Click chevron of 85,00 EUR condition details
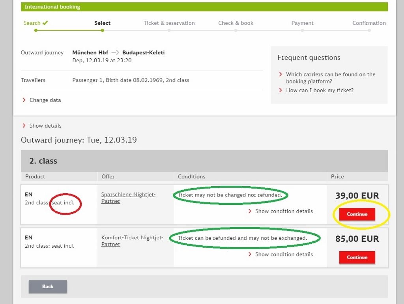404x304 pixels. [250, 254]
